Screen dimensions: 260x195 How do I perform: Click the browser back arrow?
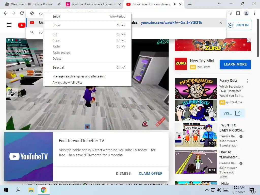tap(6, 13)
